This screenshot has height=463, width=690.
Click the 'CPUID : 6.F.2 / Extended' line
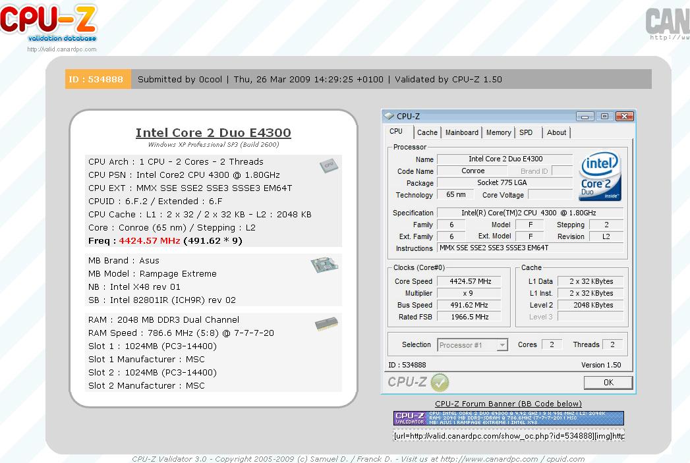pos(156,201)
